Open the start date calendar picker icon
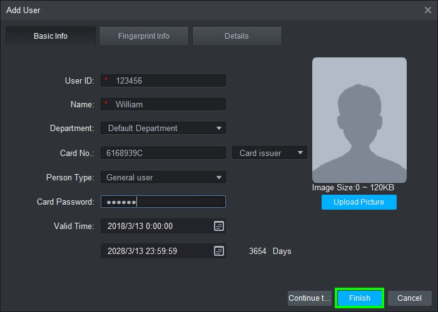 click(x=219, y=226)
